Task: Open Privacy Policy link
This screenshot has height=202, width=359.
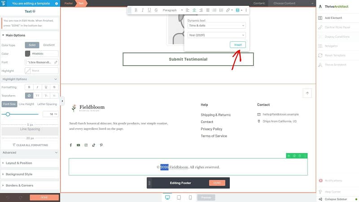Action: click(x=211, y=129)
